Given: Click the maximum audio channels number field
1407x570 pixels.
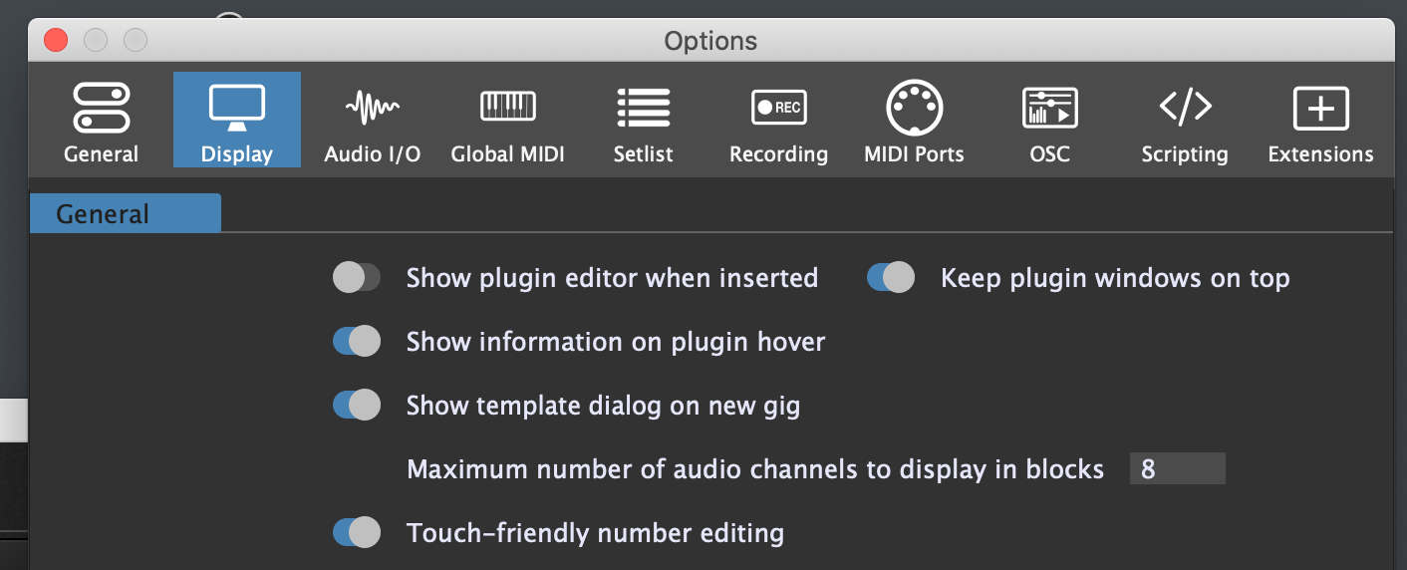Looking at the screenshot, I should [x=1176, y=468].
